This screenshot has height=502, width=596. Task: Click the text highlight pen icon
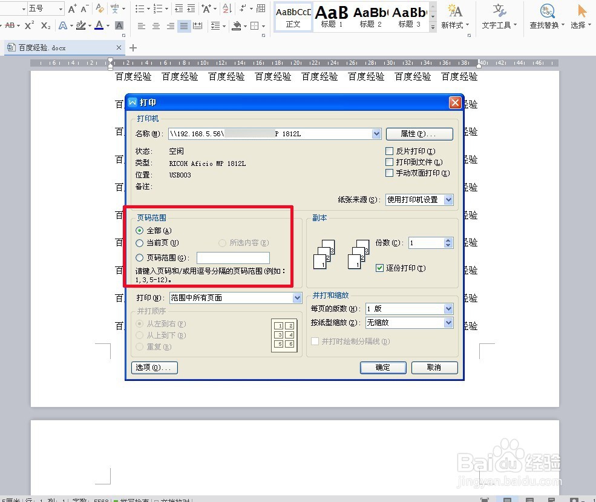point(80,25)
